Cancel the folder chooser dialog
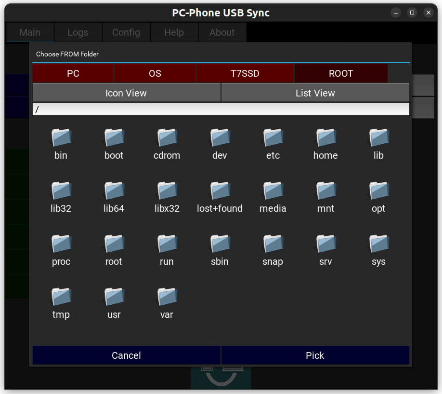This screenshot has height=394, width=442. click(x=126, y=355)
